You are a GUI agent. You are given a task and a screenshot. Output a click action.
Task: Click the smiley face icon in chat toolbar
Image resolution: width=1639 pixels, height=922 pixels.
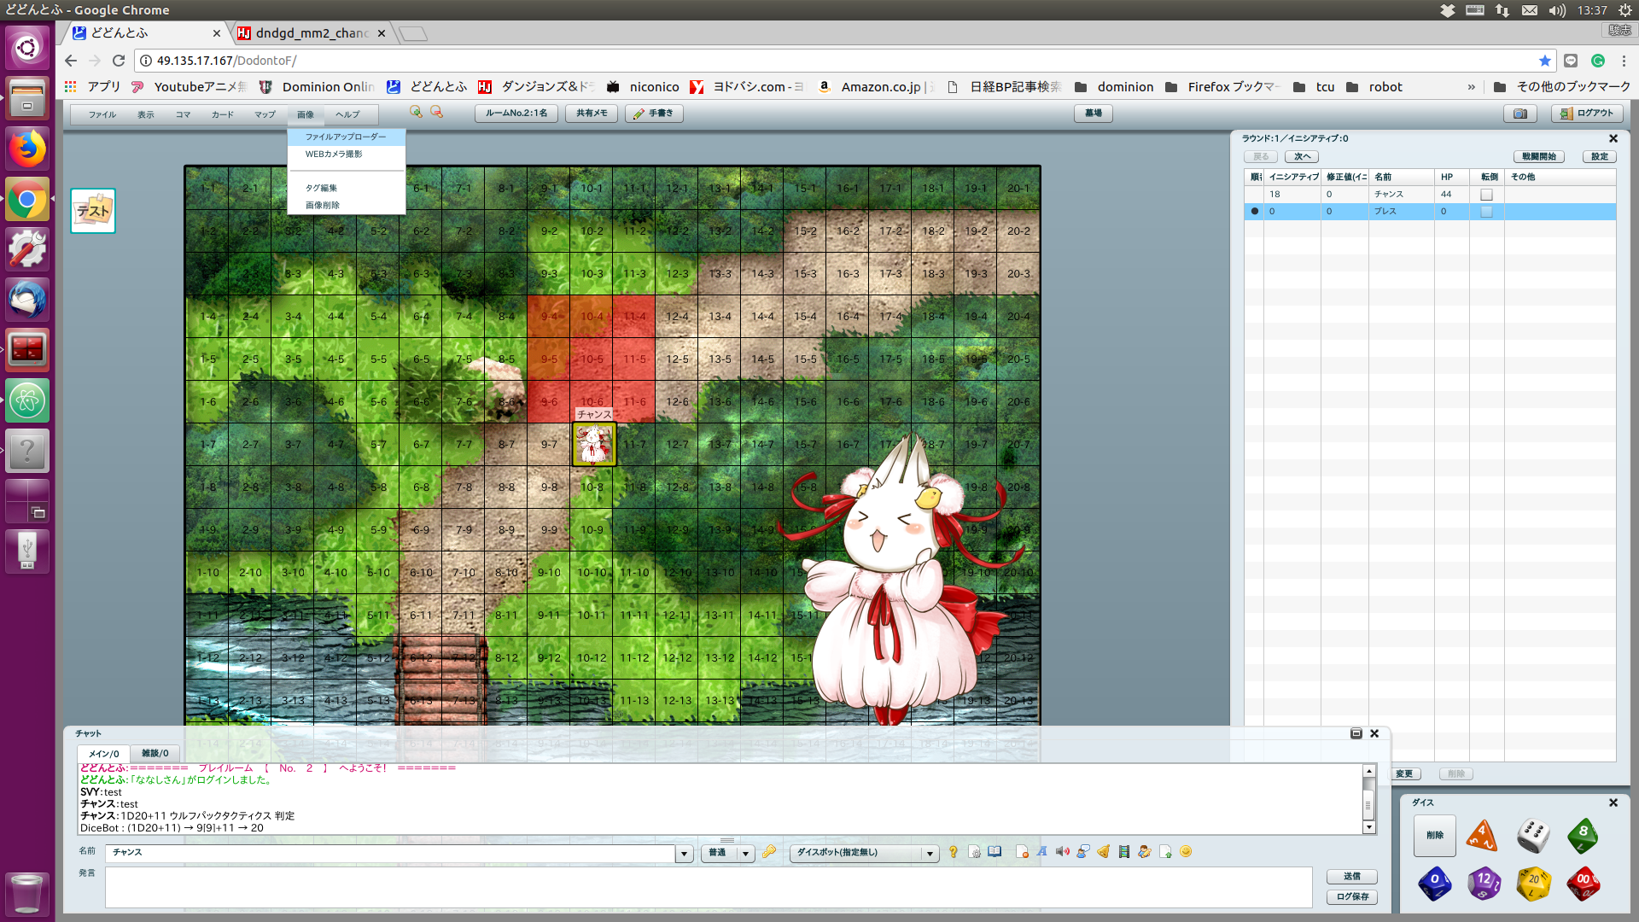pyautogui.click(x=1186, y=852)
